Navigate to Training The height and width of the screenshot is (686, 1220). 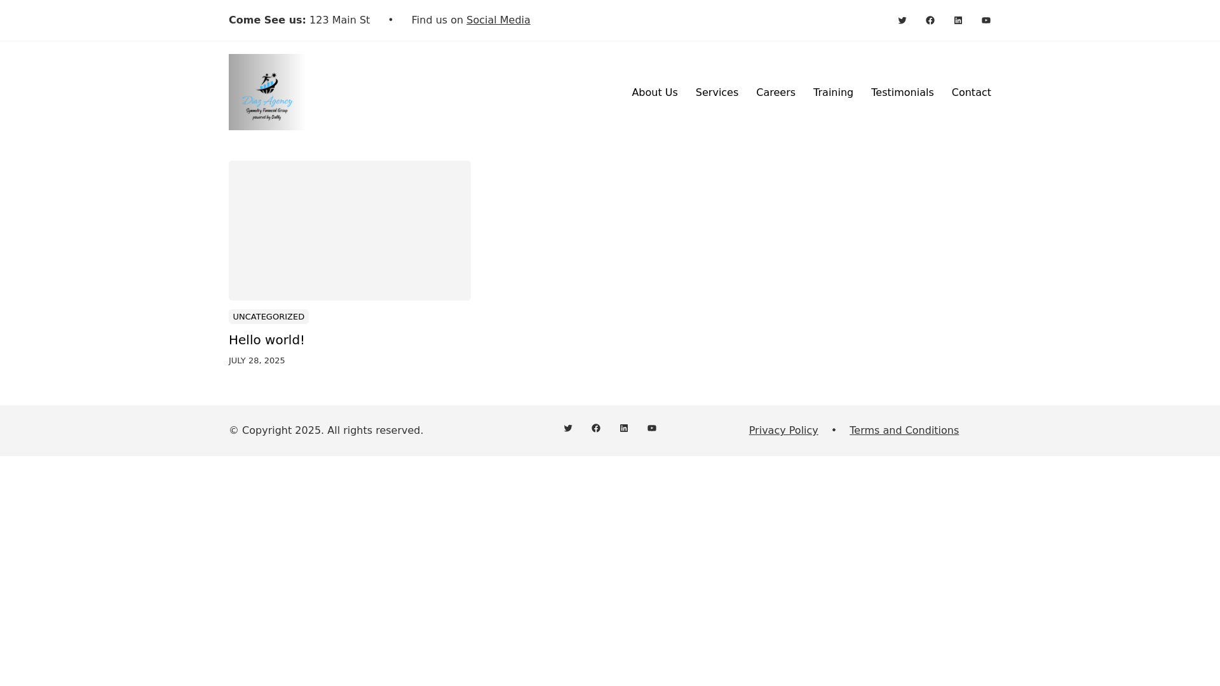click(x=833, y=93)
